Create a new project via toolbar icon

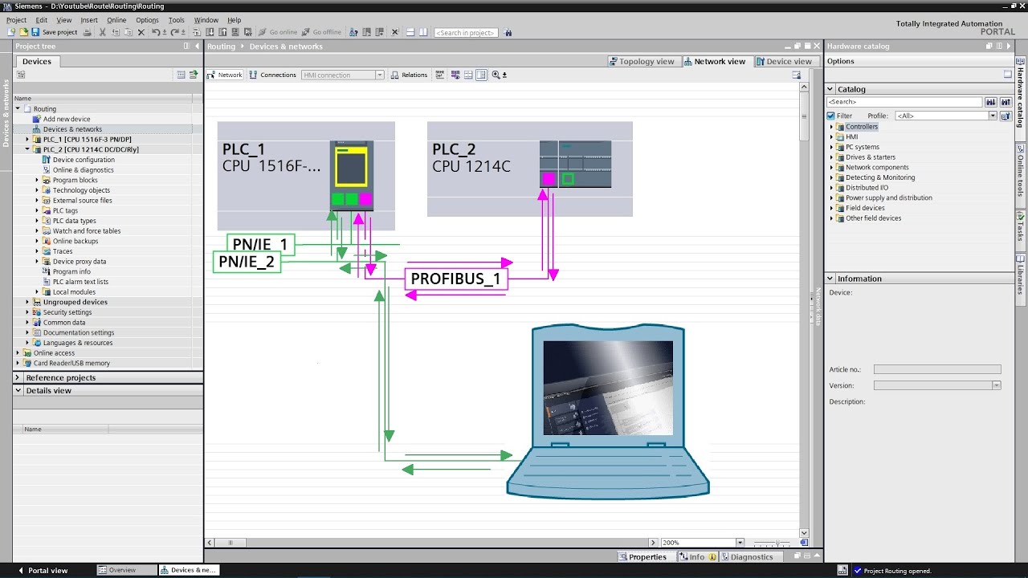click(11, 32)
